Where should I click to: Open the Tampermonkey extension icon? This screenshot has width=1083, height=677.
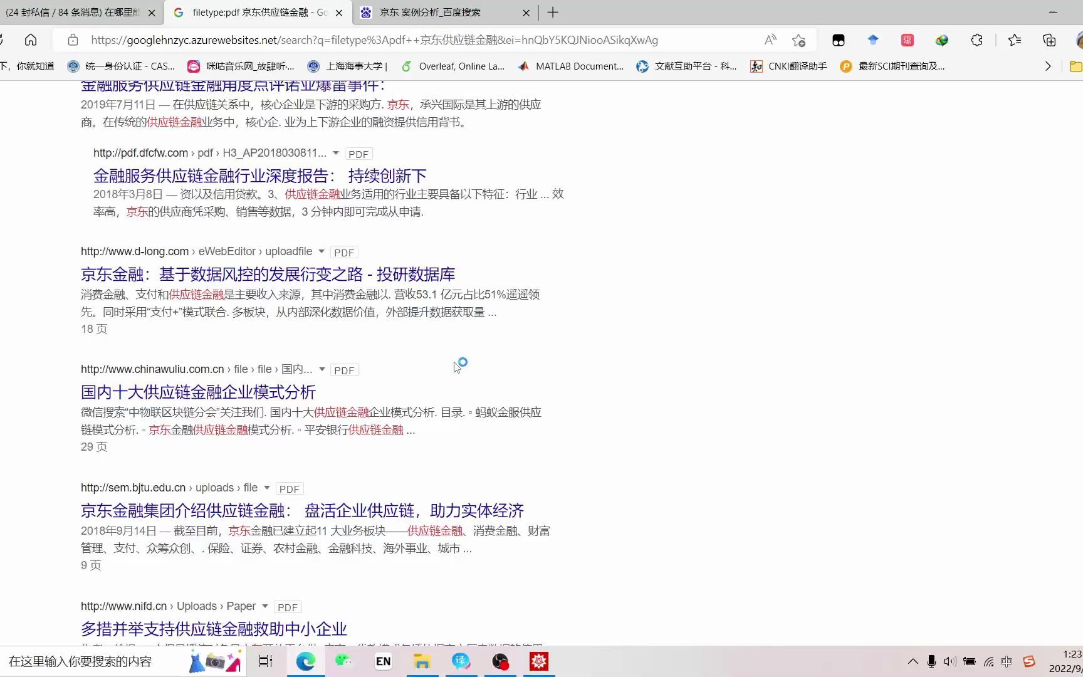[x=839, y=40]
